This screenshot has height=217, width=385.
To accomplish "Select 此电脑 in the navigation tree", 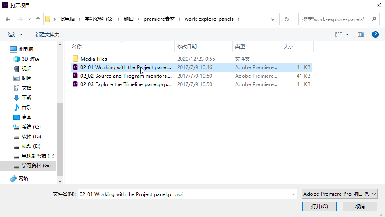I will pos(26,49).
